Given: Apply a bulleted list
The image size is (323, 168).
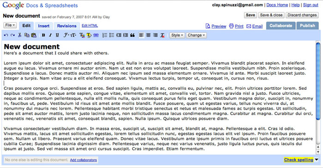Looking at the screenshot, I should (112, 35).
